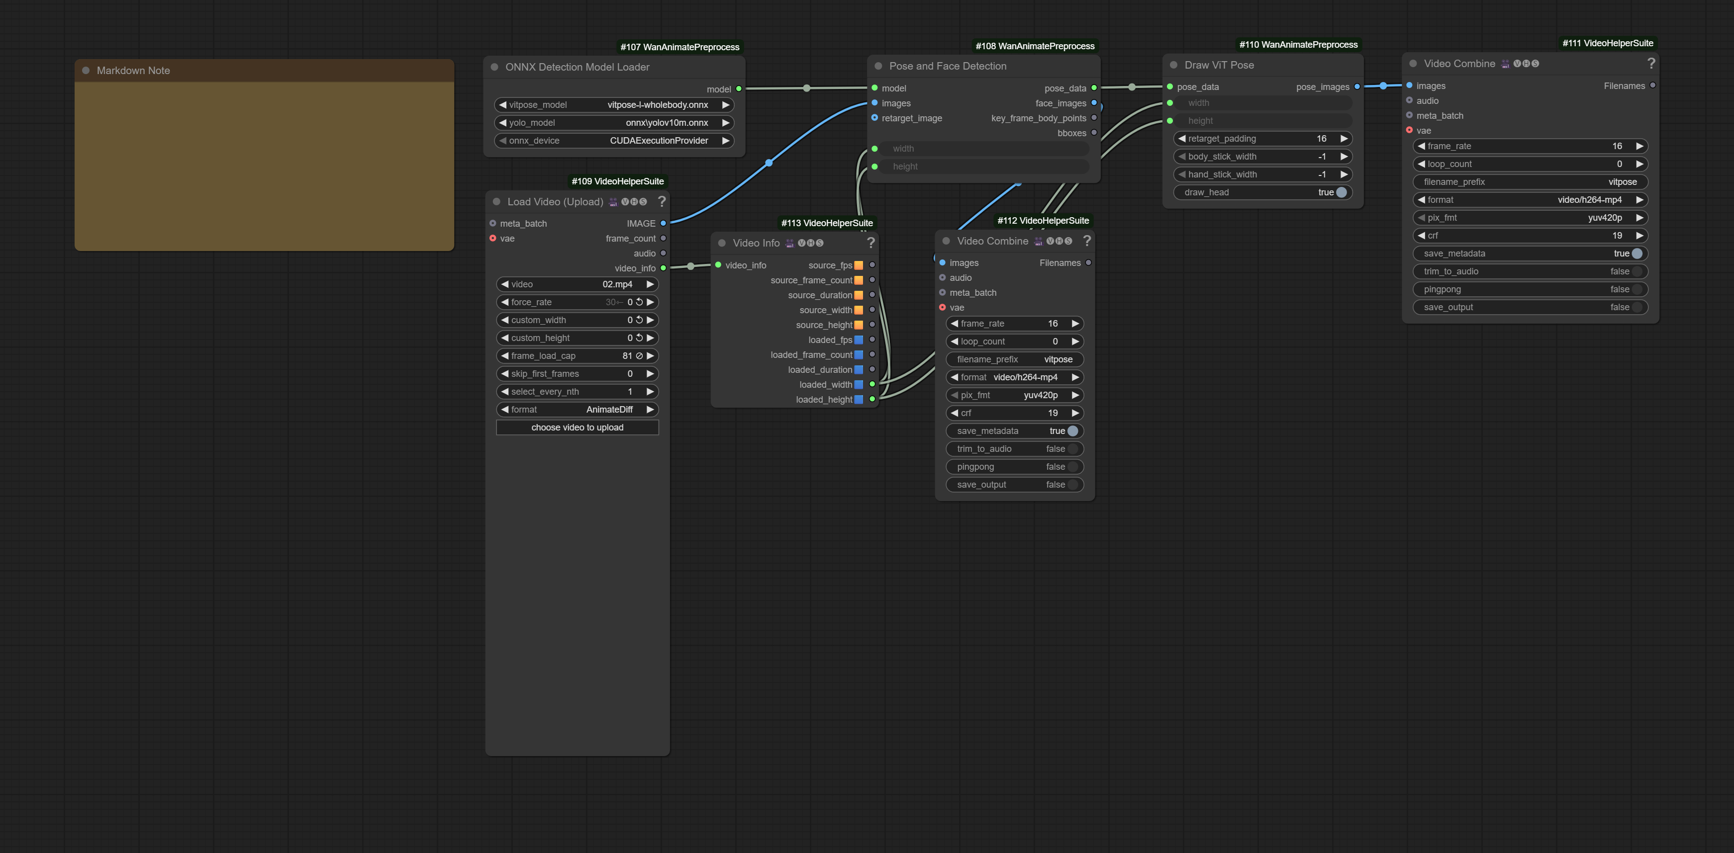Image resolution: width=1734 pixels, height=853 pixels.
Task: Click the #113 VideoHelperSuite badge
Action: (x=827, y=223)
